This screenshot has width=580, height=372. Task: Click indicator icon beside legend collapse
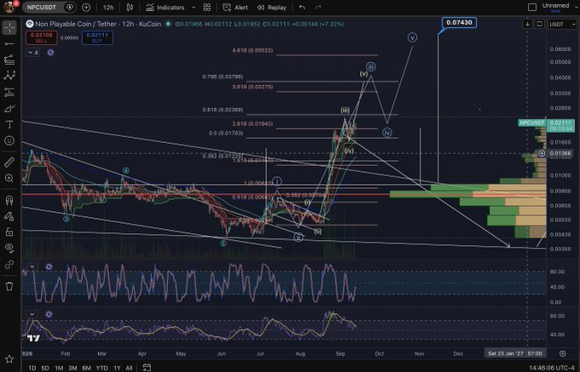coord(50,53)
